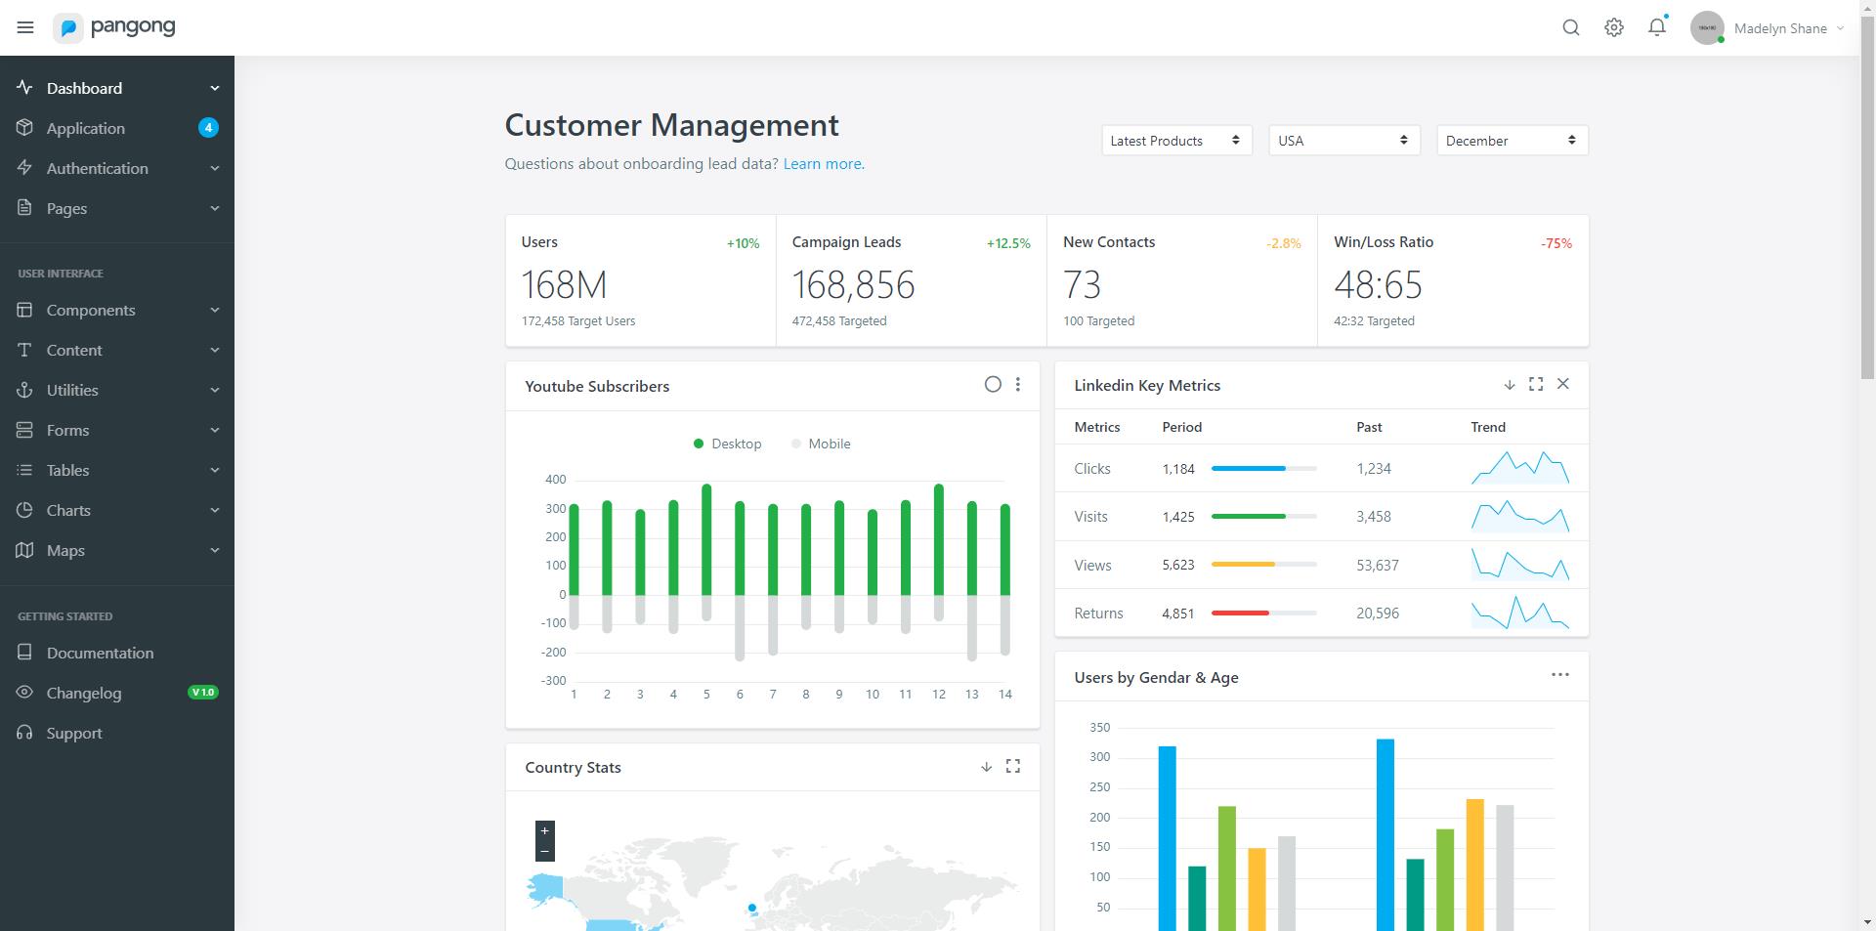This screenshot has height=931, width=1876.
Task: Click the Dashboard activity icon
Action: coord(24,88)
